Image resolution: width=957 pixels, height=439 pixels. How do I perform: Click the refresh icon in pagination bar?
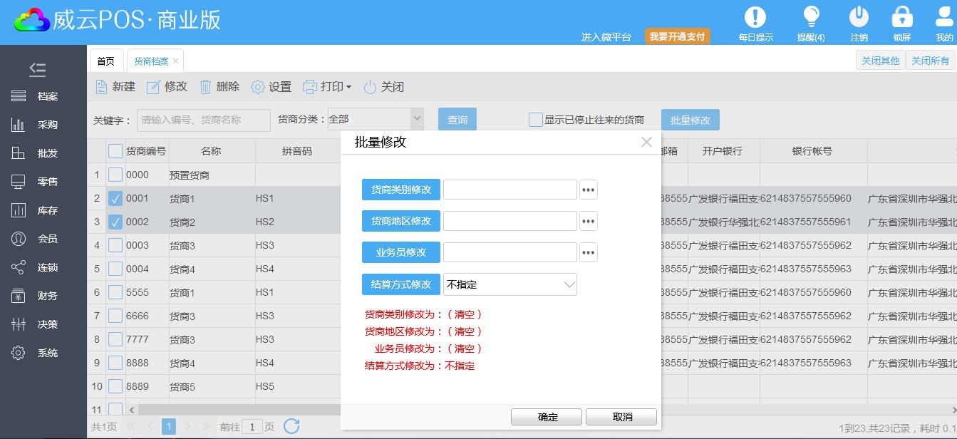(291, 426)
